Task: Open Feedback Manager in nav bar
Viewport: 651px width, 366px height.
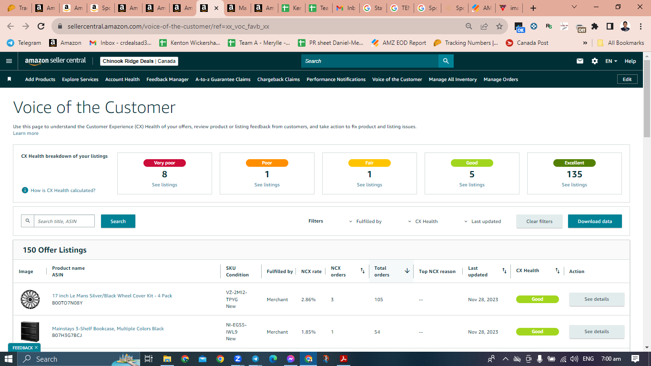Action: [x=167, y=79]
